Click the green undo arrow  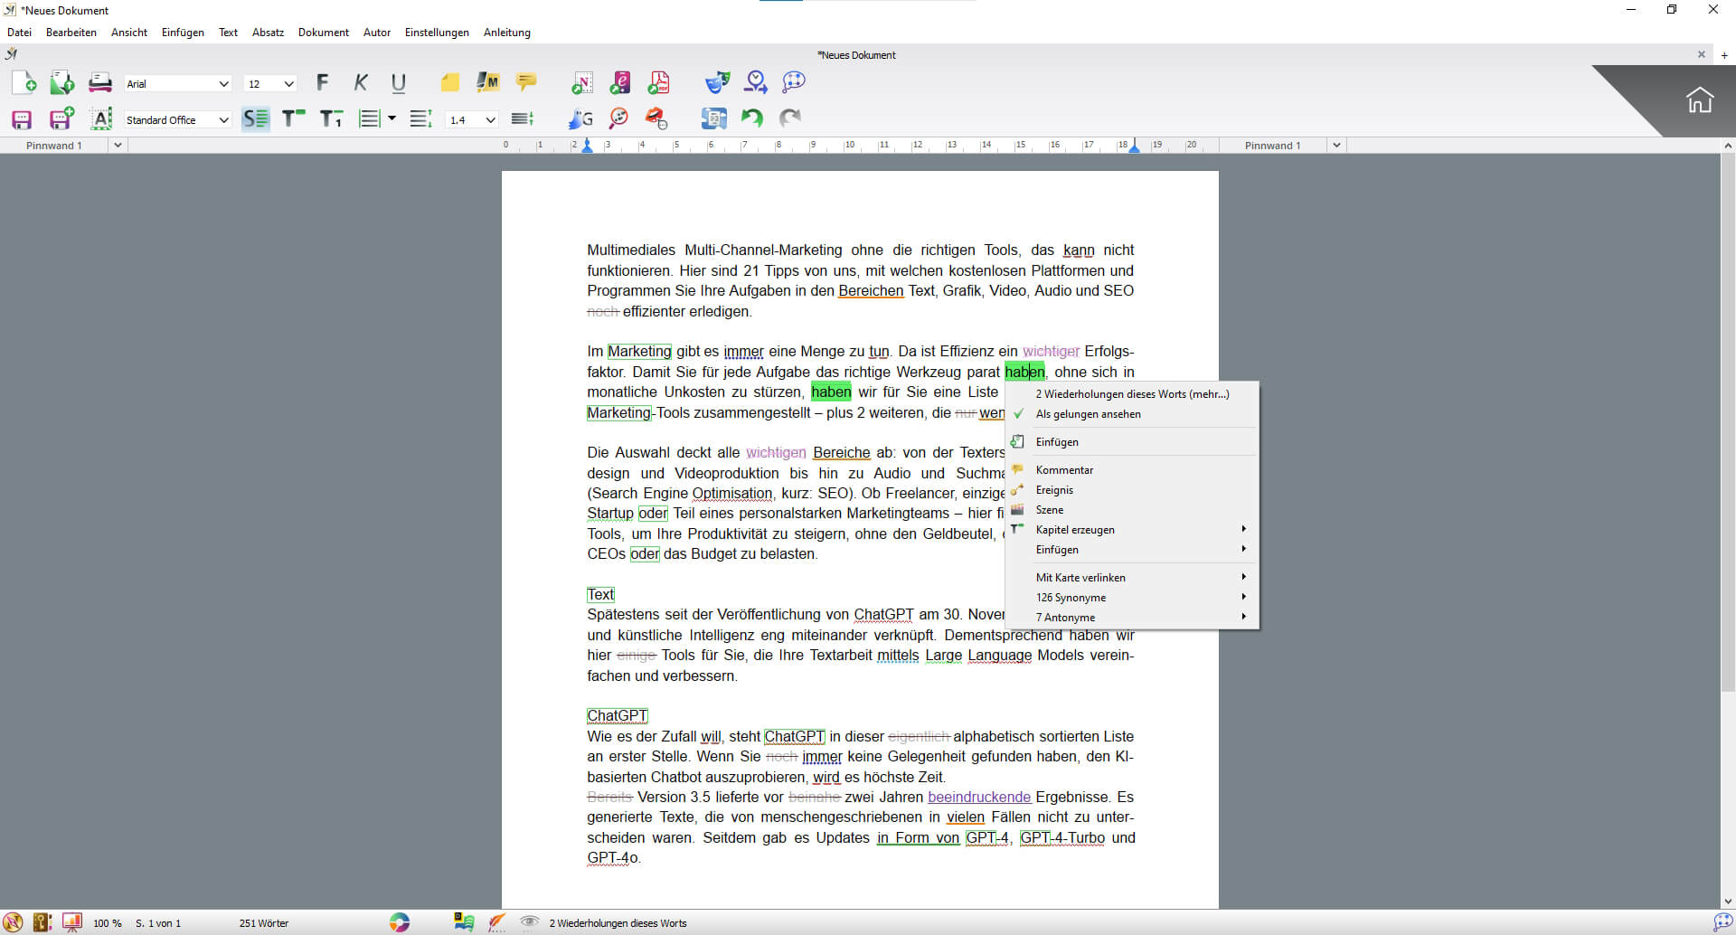pos(751,118)
